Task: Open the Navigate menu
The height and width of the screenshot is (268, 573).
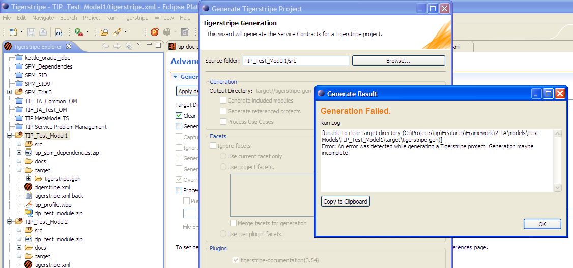Action: coord(43,18)
